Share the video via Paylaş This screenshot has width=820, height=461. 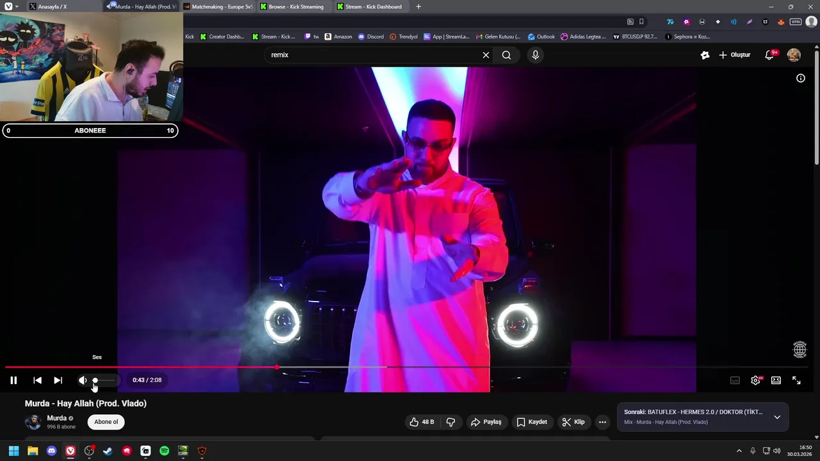[x=486, y=422]
